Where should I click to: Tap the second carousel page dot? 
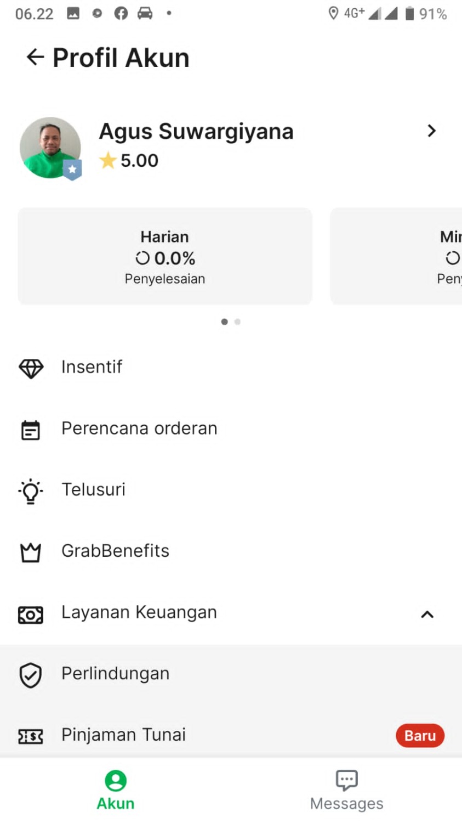pos(237,322)
